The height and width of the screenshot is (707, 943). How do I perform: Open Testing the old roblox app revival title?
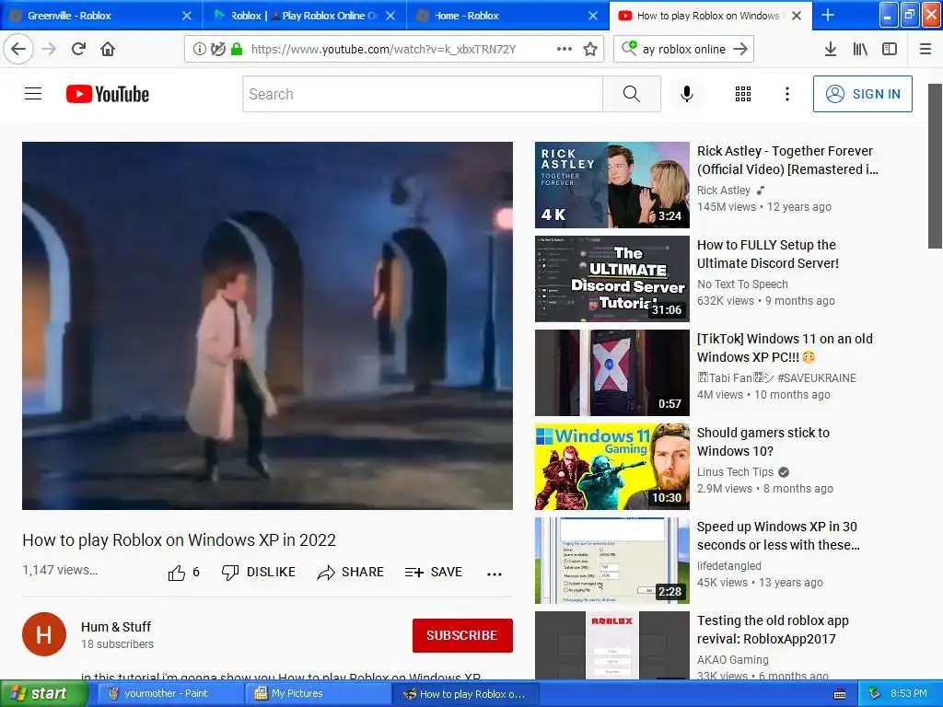(x=773, y=630)
